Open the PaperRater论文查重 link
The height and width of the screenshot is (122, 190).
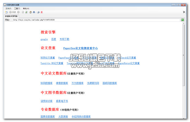coord(129,63)
